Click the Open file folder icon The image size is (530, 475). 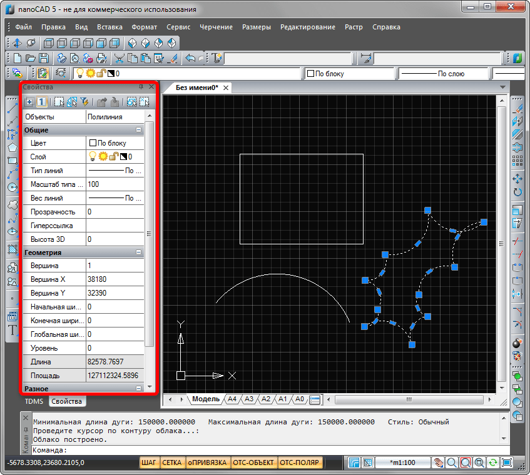pos(31,58)
